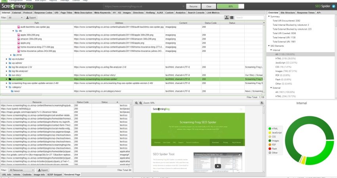Click the Search input field
Screen dimensions: 337x178
(x=249, y=17)
